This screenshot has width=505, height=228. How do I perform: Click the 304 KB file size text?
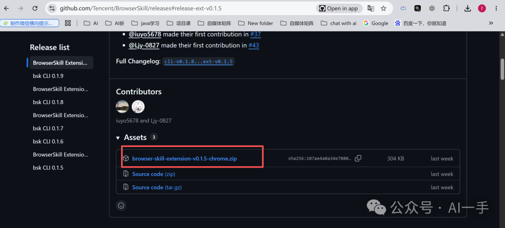point(396,158)
